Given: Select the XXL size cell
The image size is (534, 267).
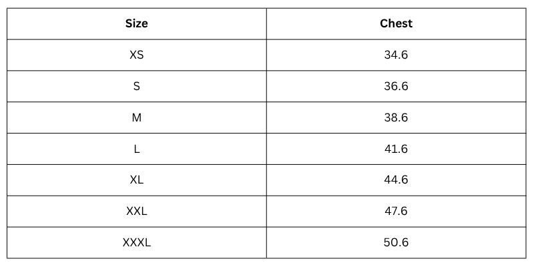Looking at the screenshot, I should [137, 211].
